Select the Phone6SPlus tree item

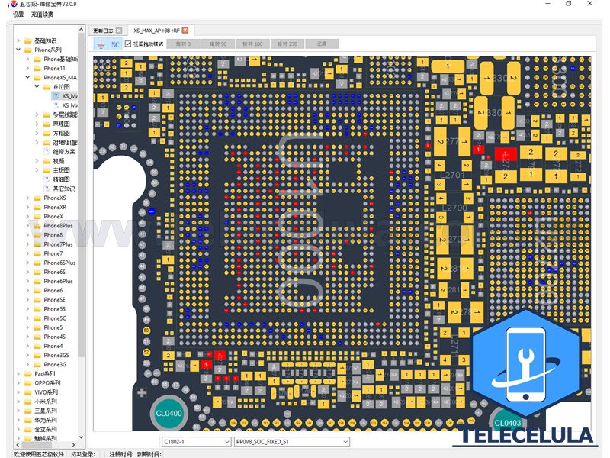tap(59, 263)
